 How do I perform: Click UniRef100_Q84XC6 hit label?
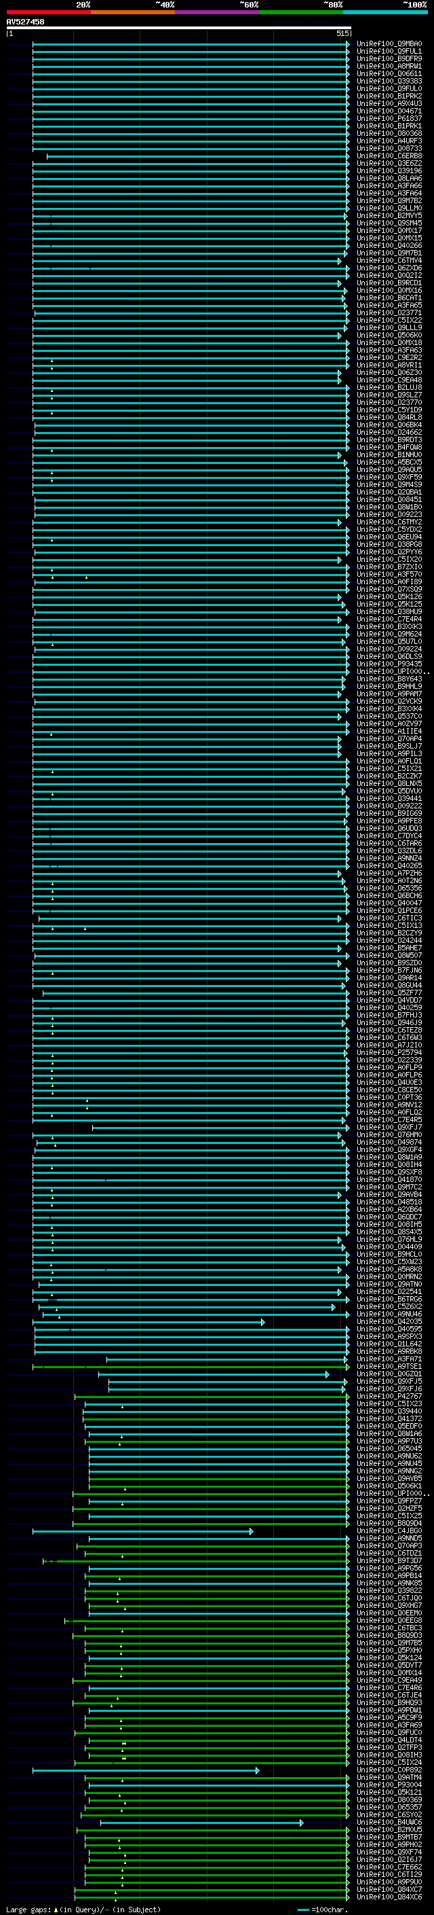(389, 1897)
